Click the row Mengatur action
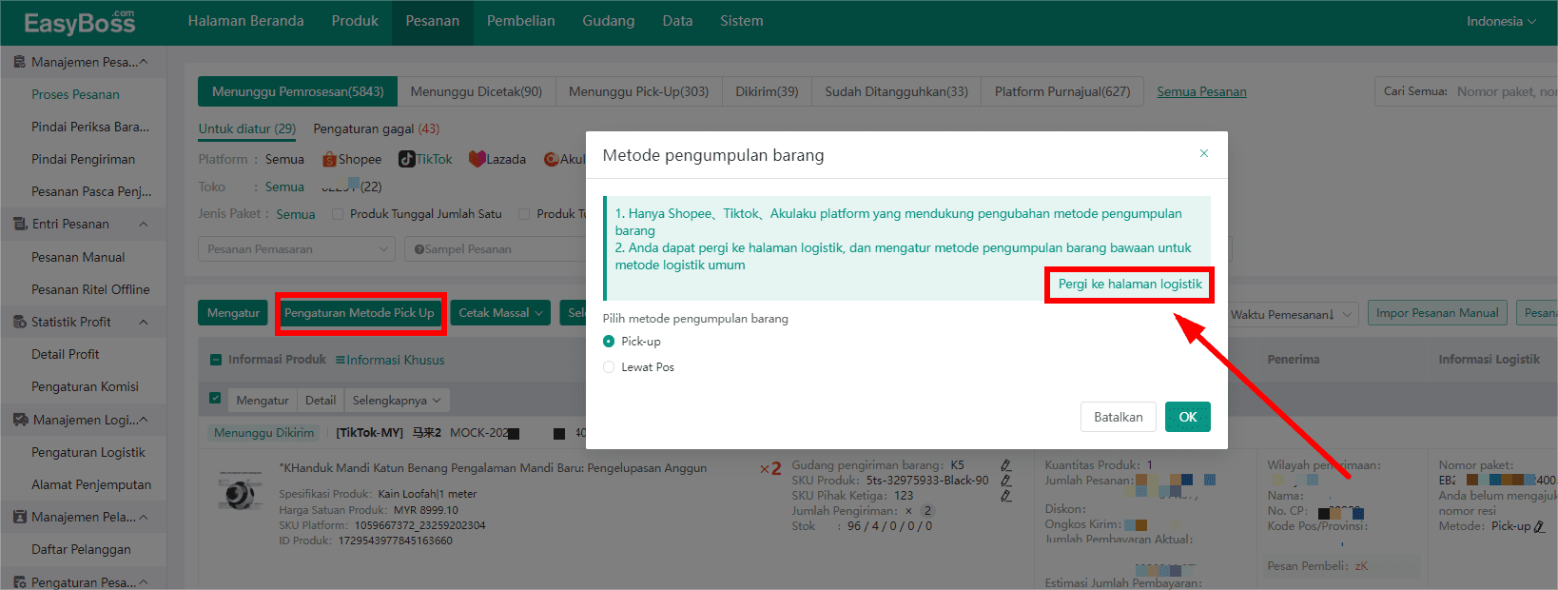Viewport: 1558px width, 590px height. 263,401
